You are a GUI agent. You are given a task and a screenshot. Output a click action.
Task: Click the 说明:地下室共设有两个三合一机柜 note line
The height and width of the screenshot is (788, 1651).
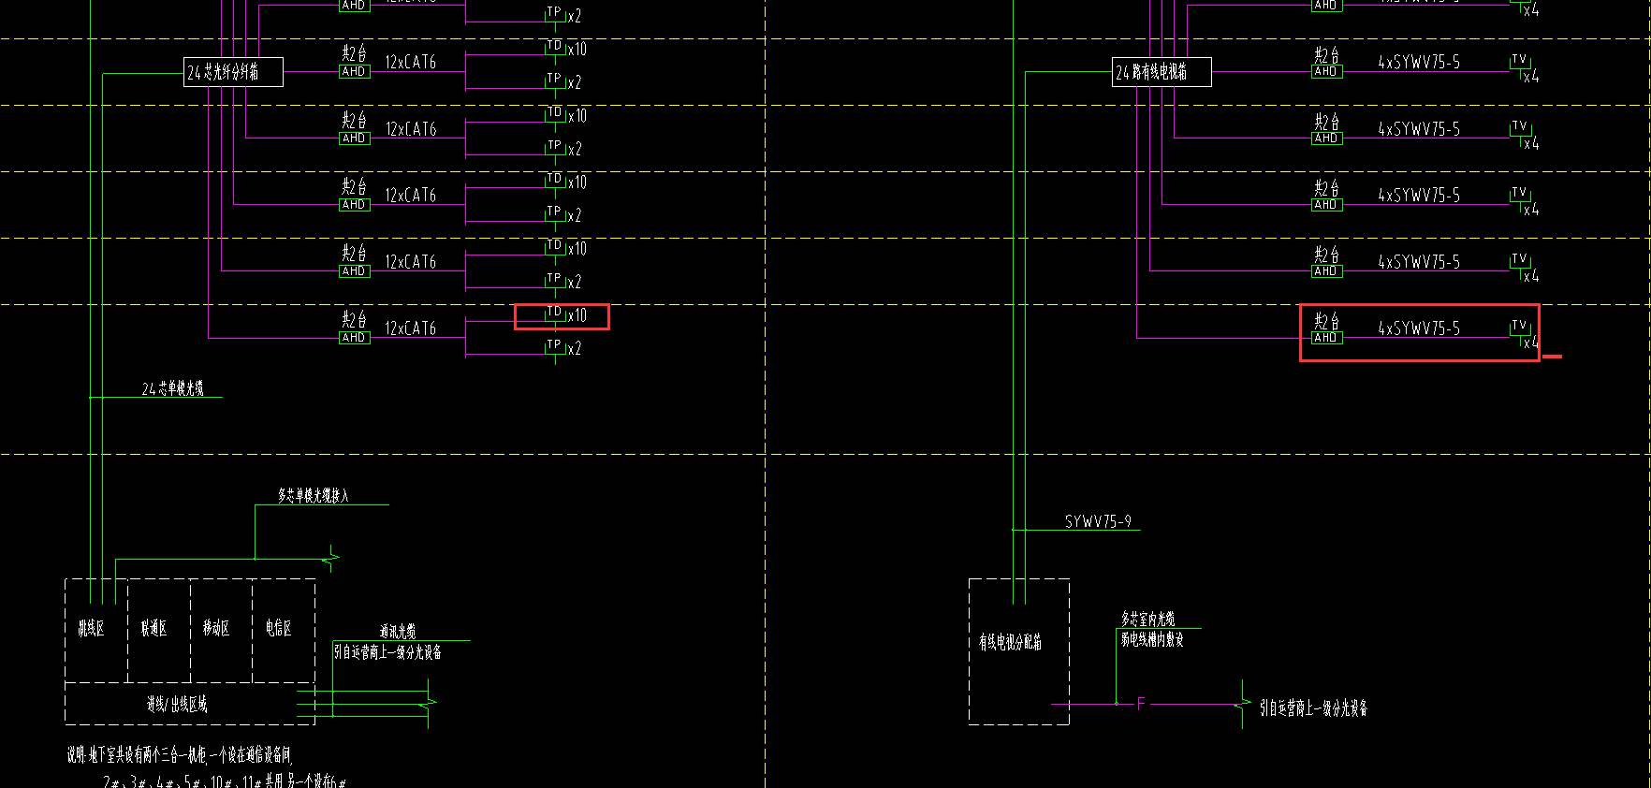[180, 755]
